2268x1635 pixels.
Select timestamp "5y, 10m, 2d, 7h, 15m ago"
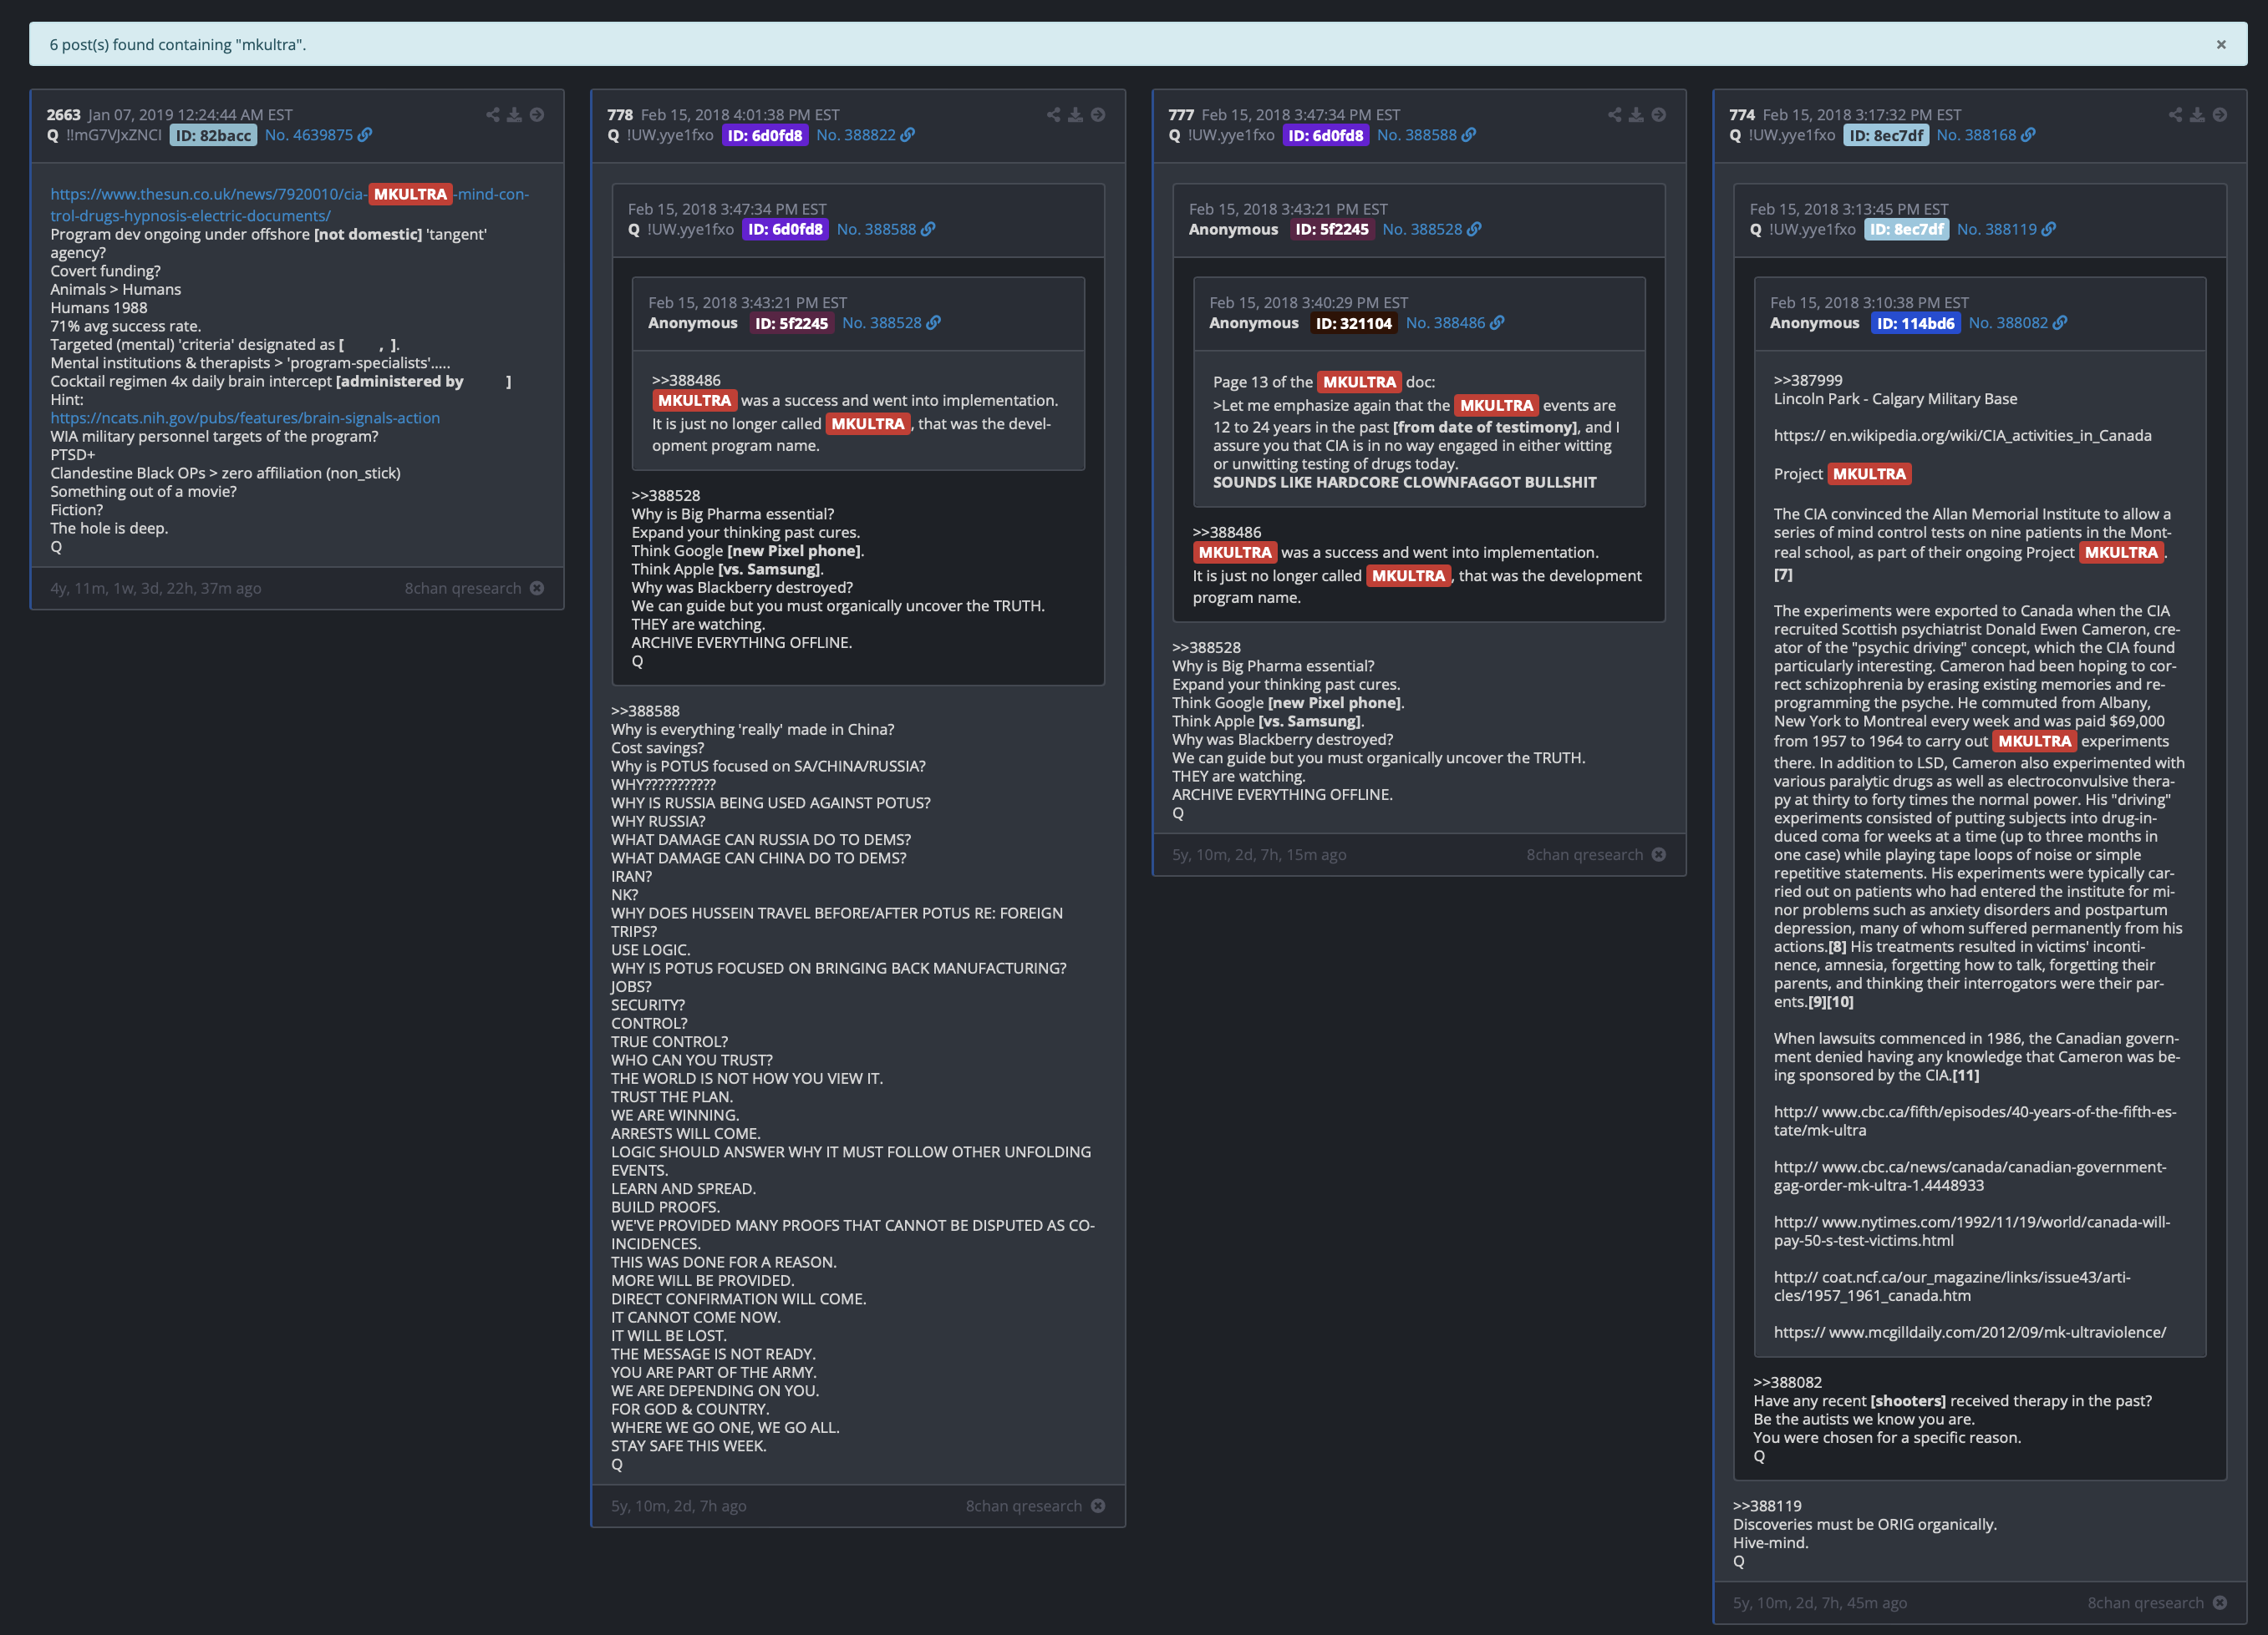pyautogui.click(x=1259, y=854)
